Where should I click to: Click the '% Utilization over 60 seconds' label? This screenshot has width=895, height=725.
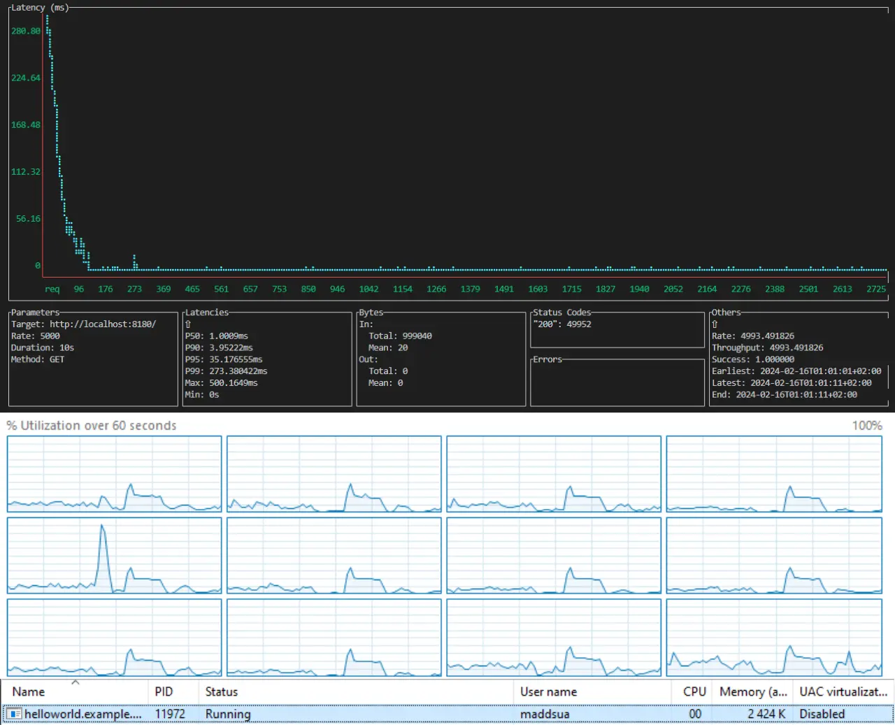pyautogui.click(x=92, y=425)
